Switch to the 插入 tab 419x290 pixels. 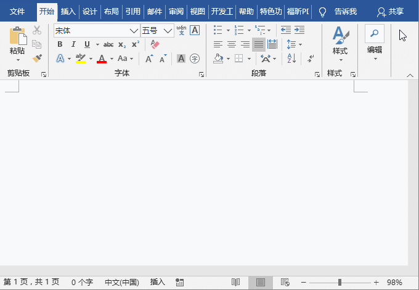pyautogui.click(x=68, y=12)
